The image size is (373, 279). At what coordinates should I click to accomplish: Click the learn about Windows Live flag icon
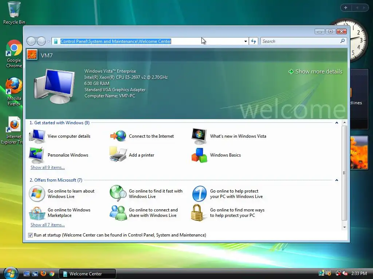click(x=37, y=194)
